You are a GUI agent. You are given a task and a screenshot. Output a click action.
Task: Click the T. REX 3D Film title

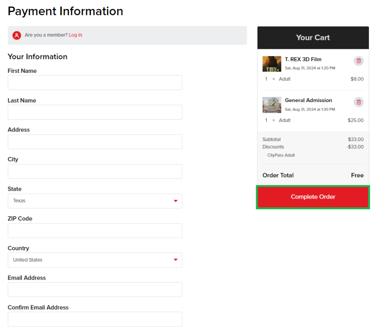point(303,60)
